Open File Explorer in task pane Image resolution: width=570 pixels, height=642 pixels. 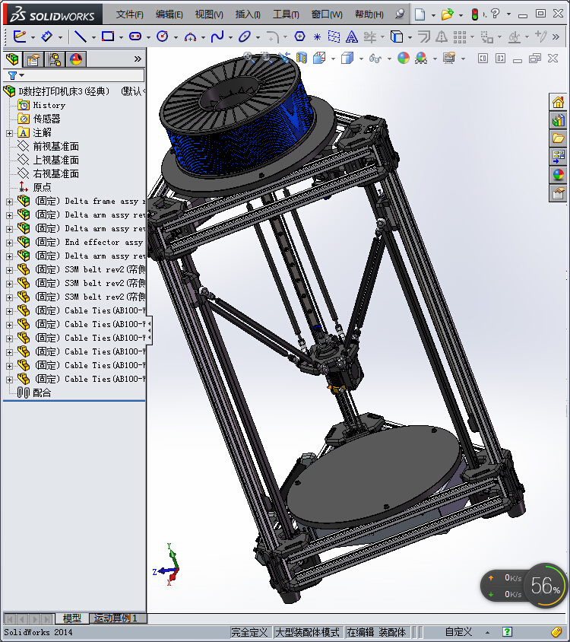[x=558, y=138]
